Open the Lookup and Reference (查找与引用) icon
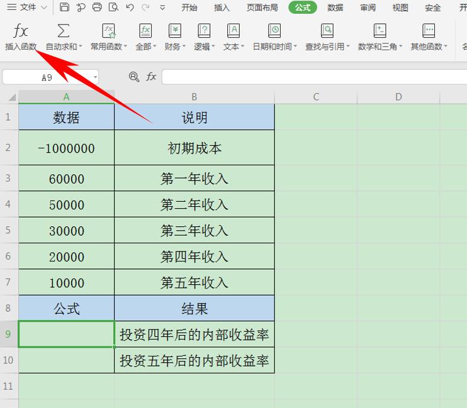Image resolution: width=467 pixels, height=408 pixels. tap(327, 31)
